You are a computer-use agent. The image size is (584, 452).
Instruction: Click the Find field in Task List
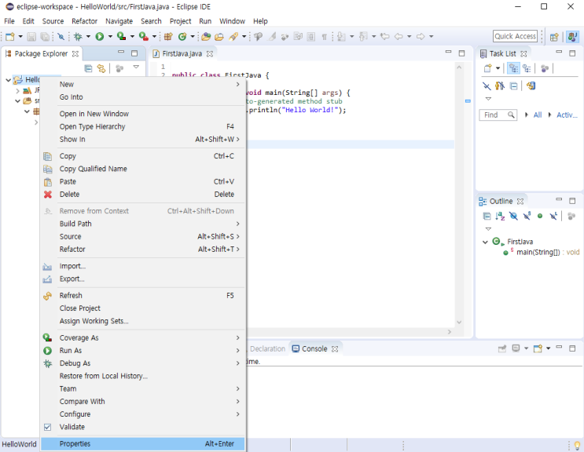[492, 115]
